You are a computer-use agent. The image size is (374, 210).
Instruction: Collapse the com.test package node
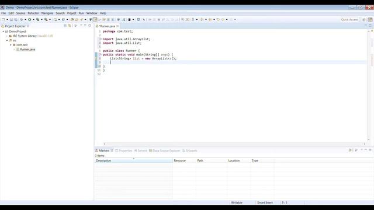(11, 45)
